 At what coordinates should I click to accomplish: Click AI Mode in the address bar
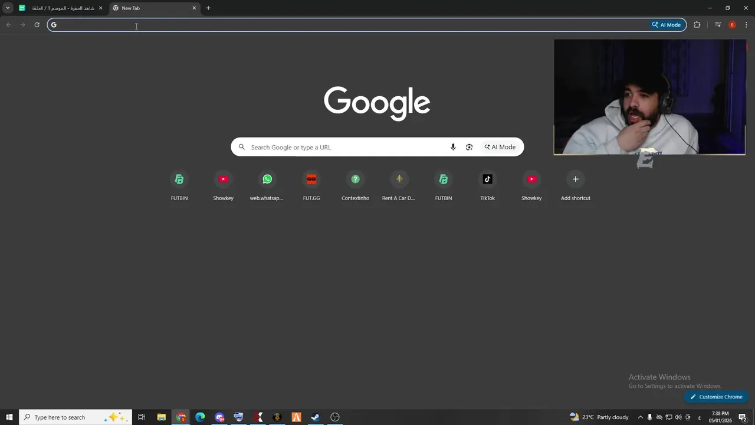[x=667, y=25]
